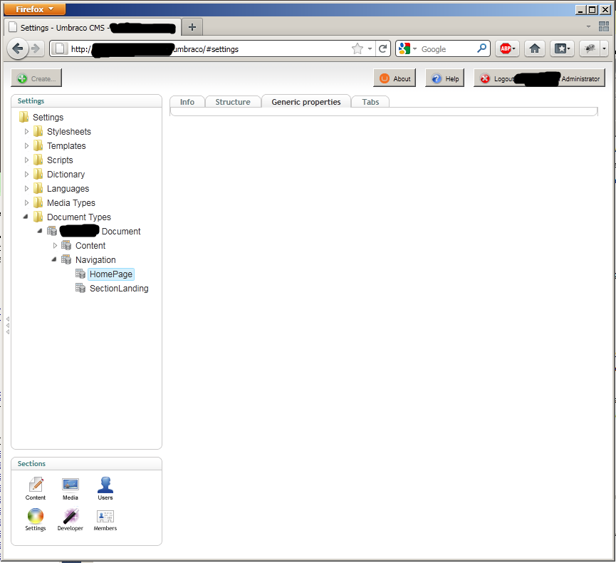Open the Users section icon

105,485
